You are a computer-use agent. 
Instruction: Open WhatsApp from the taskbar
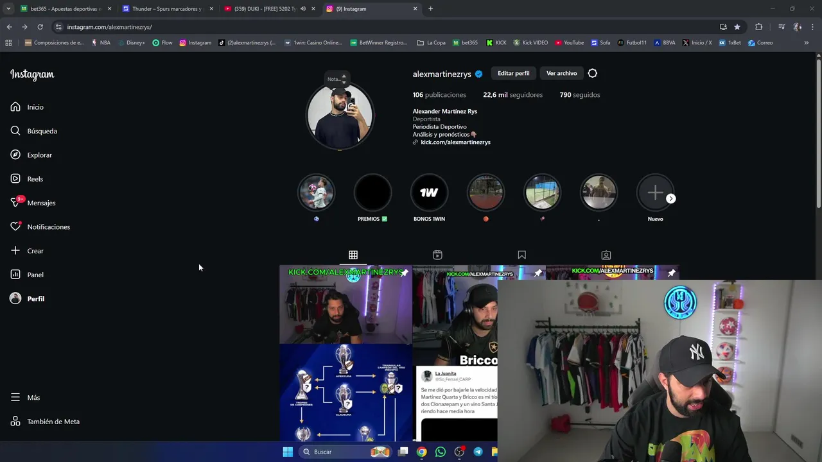point(440,452)
